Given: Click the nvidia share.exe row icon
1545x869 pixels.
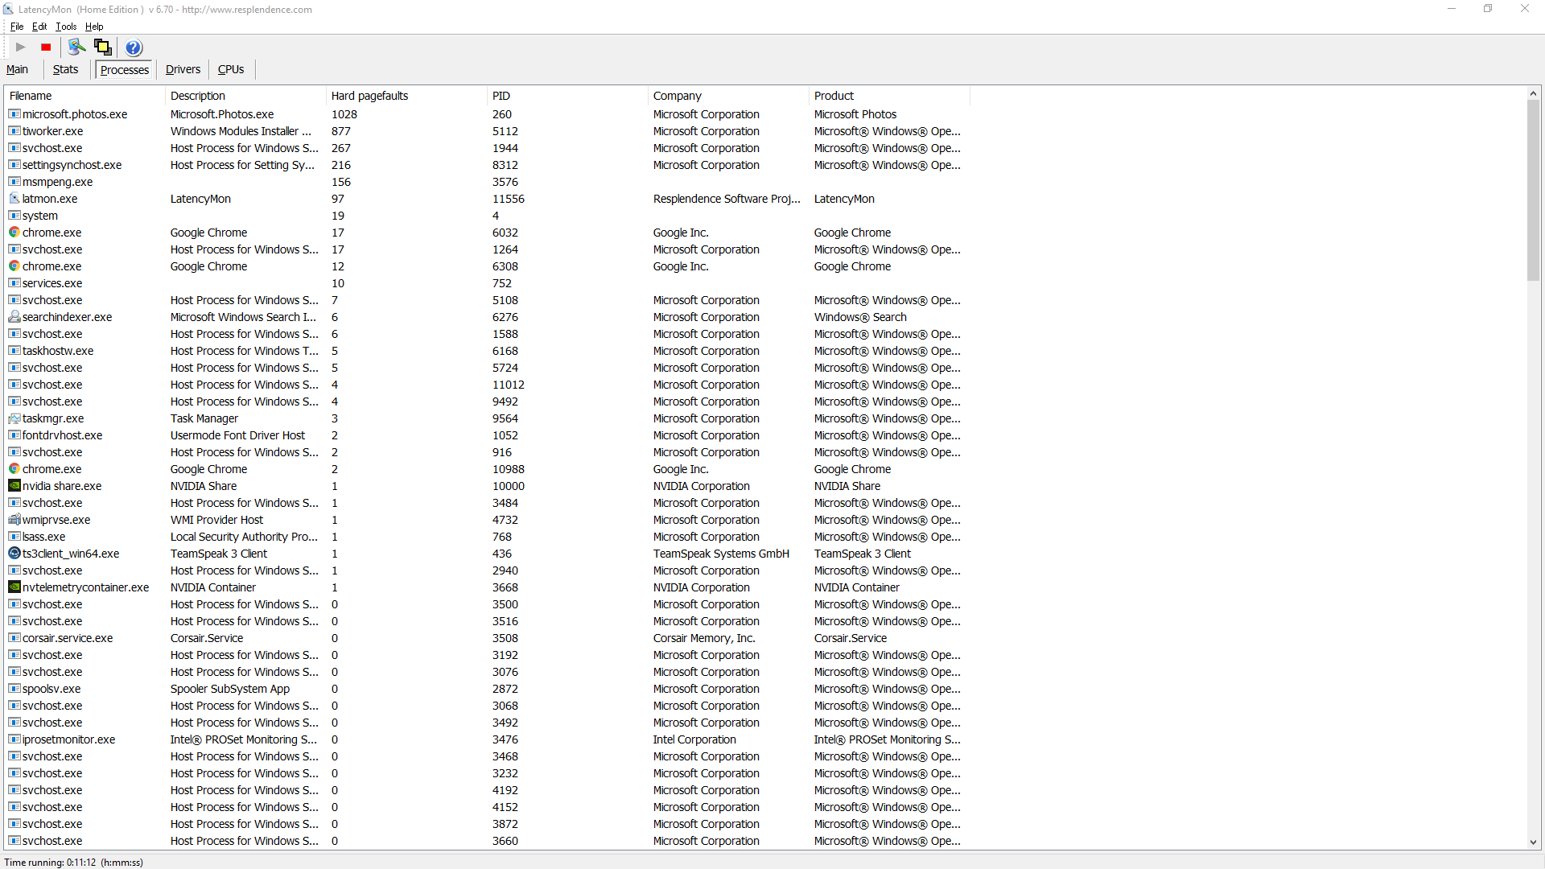Looking at the screenshot, I should 14,486.
